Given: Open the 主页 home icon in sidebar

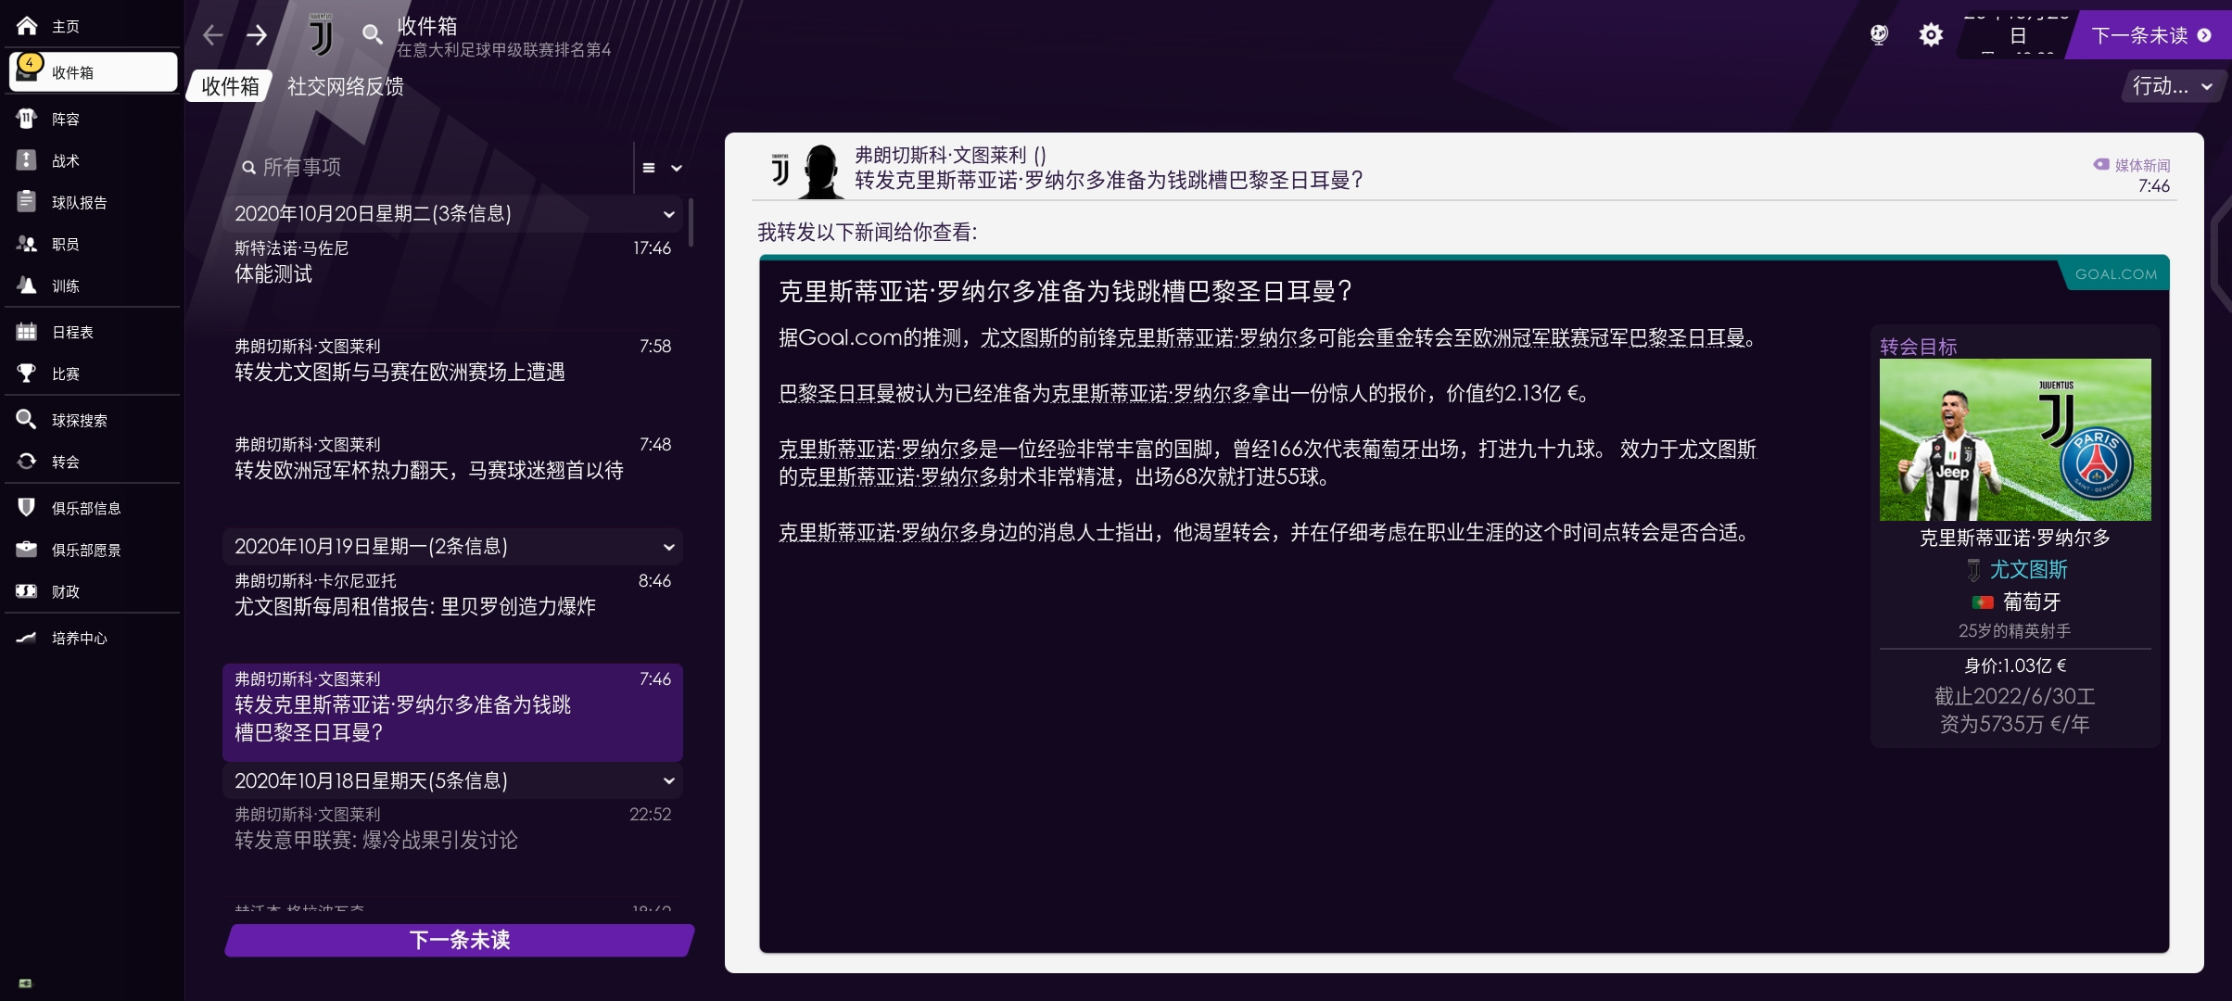Looking at the screenshot, I should click(x=27, y=26).
